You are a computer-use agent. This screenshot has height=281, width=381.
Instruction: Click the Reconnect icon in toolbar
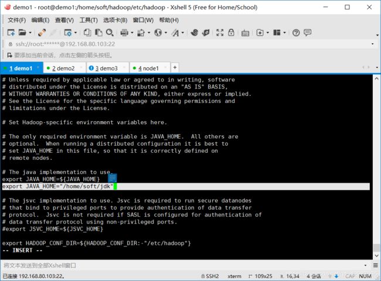pos(42,33)
